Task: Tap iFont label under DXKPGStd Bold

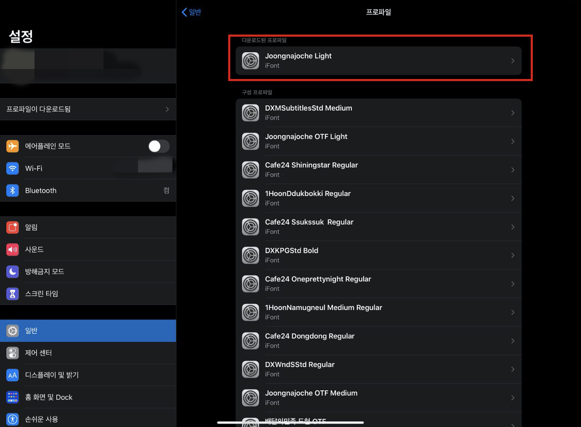Action: point(272,260)
